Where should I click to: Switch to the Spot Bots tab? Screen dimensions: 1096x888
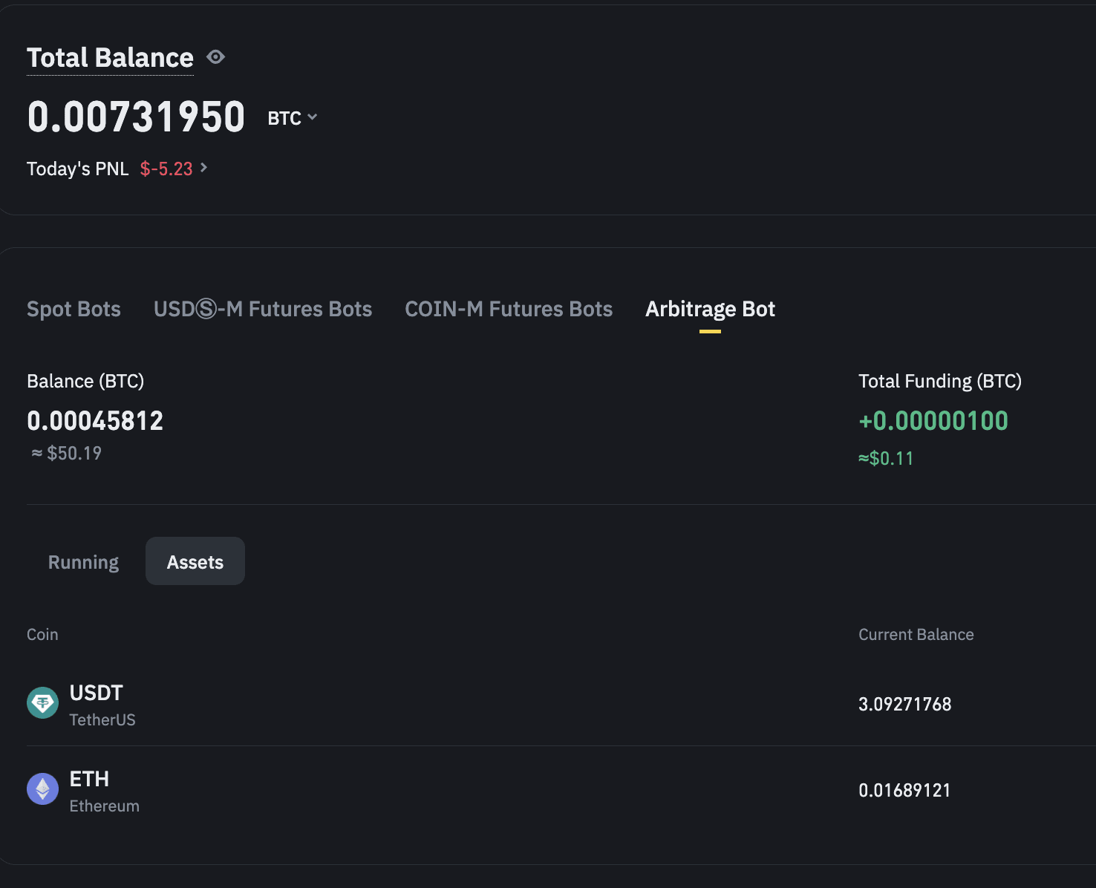pos(74,309)
